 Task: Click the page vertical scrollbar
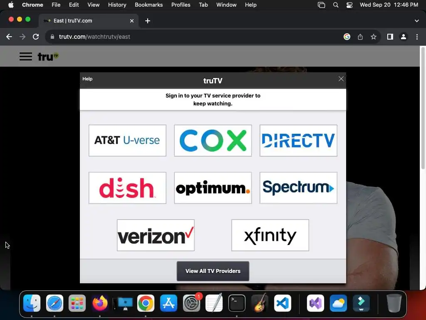[x=423, y=109]
